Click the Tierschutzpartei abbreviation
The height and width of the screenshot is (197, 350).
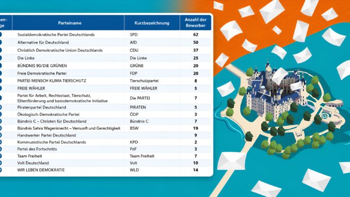point(144,81)
